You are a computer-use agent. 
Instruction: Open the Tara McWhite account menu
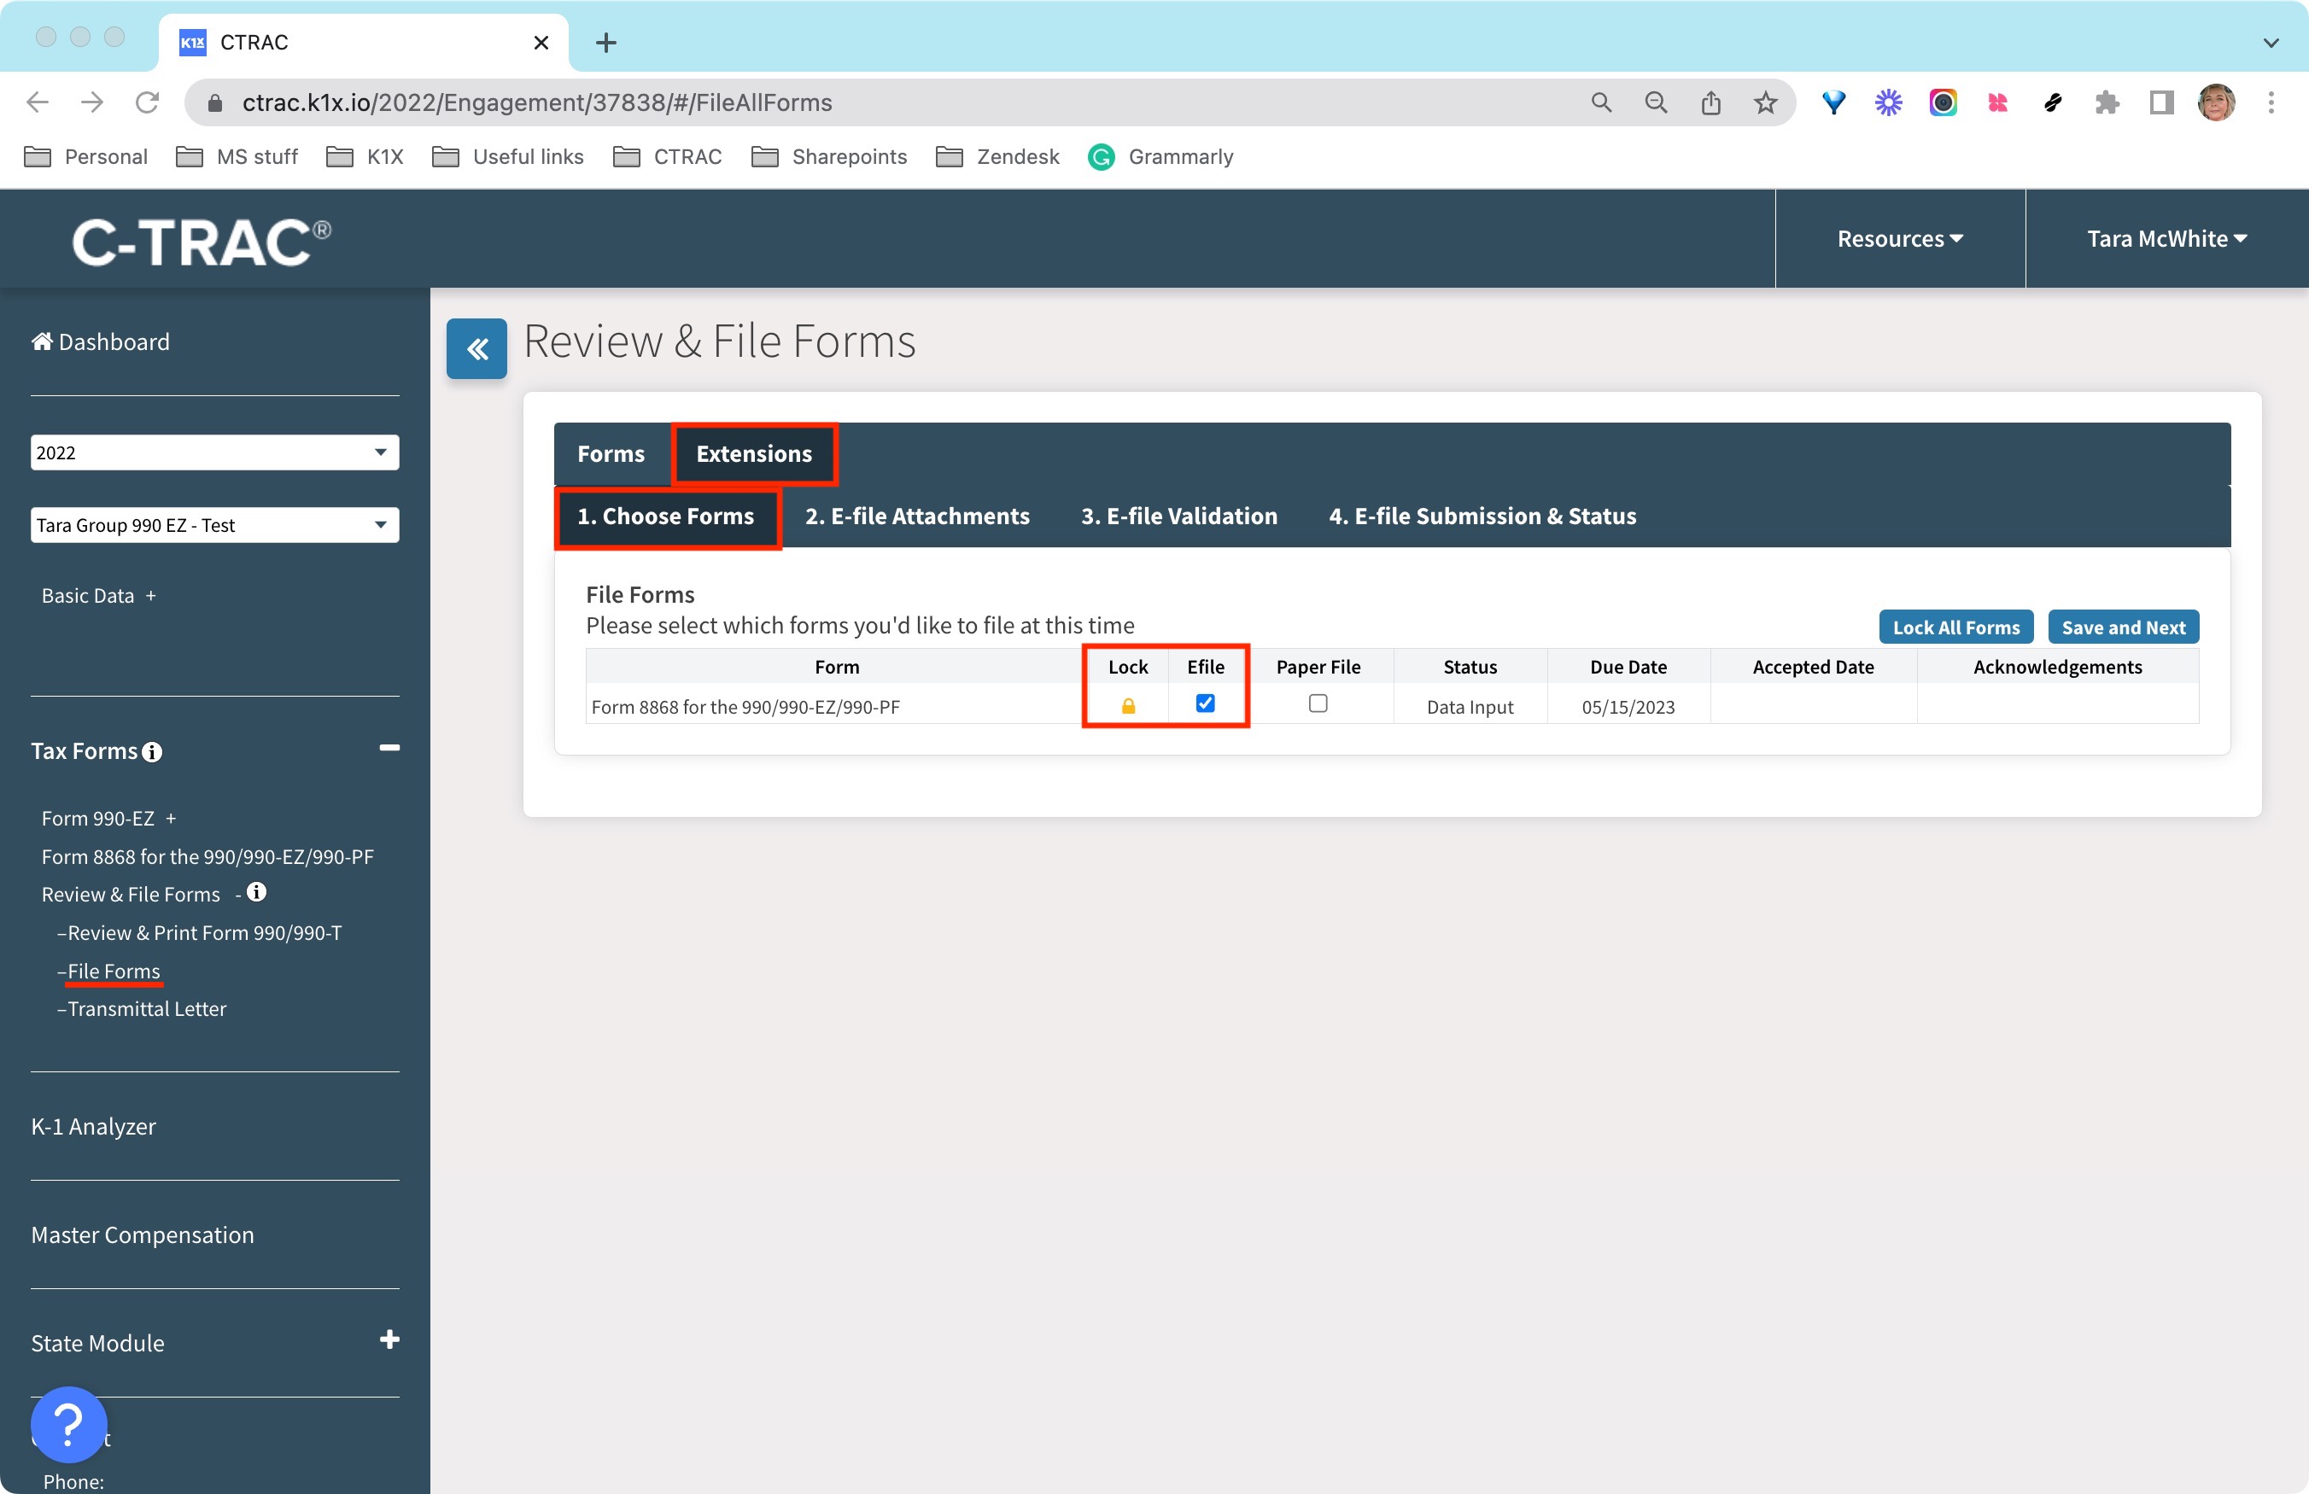pos(2166,239)
